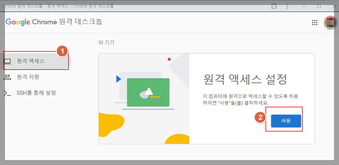The image size is (339, 165).
Task: Open the three-dot menu in title bar
Action: (287, 6)
